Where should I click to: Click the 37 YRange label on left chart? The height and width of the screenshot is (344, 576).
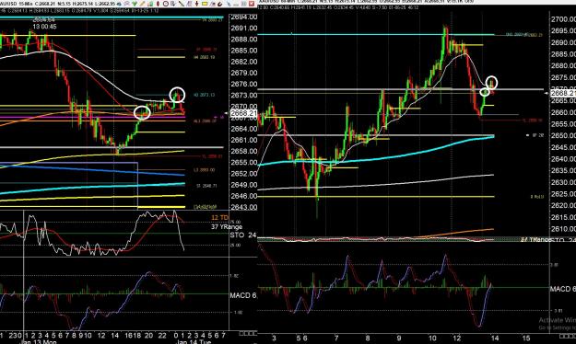[227, 227]
